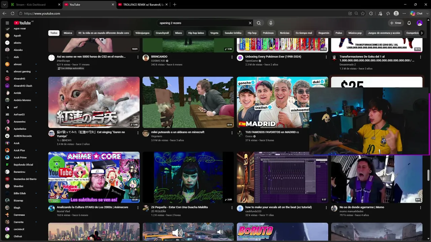The width and height of the screenshot is (431, 242).
Task: Clear the search box with the X icon
Action: pyautogui.click(x=250, y=23)
